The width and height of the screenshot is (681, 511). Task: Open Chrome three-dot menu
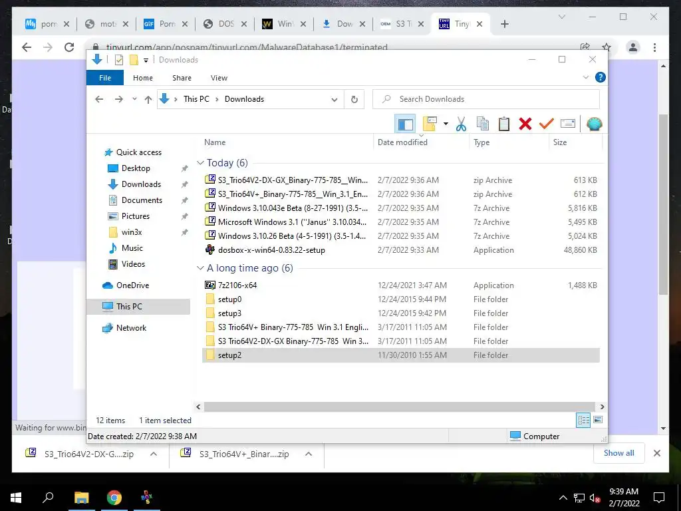[x=654, y=47]
